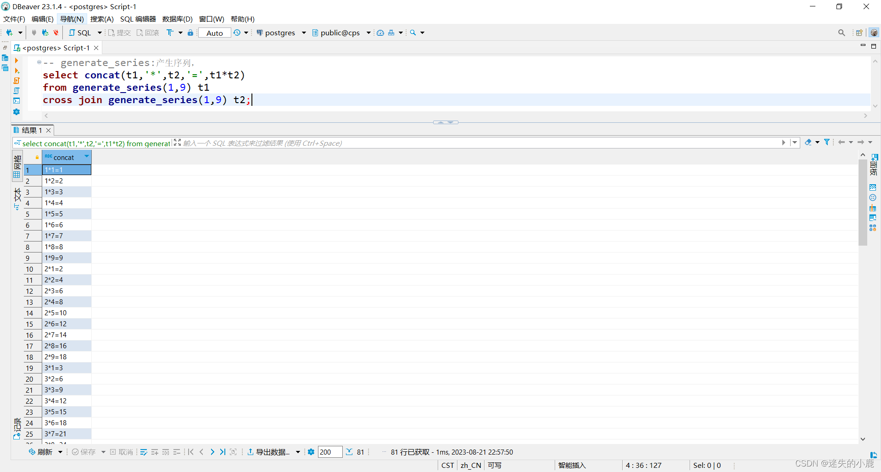Click the explain execution plan gutter icon
The width and height of the screenshot is (881, 472).
tap(17, 91)
